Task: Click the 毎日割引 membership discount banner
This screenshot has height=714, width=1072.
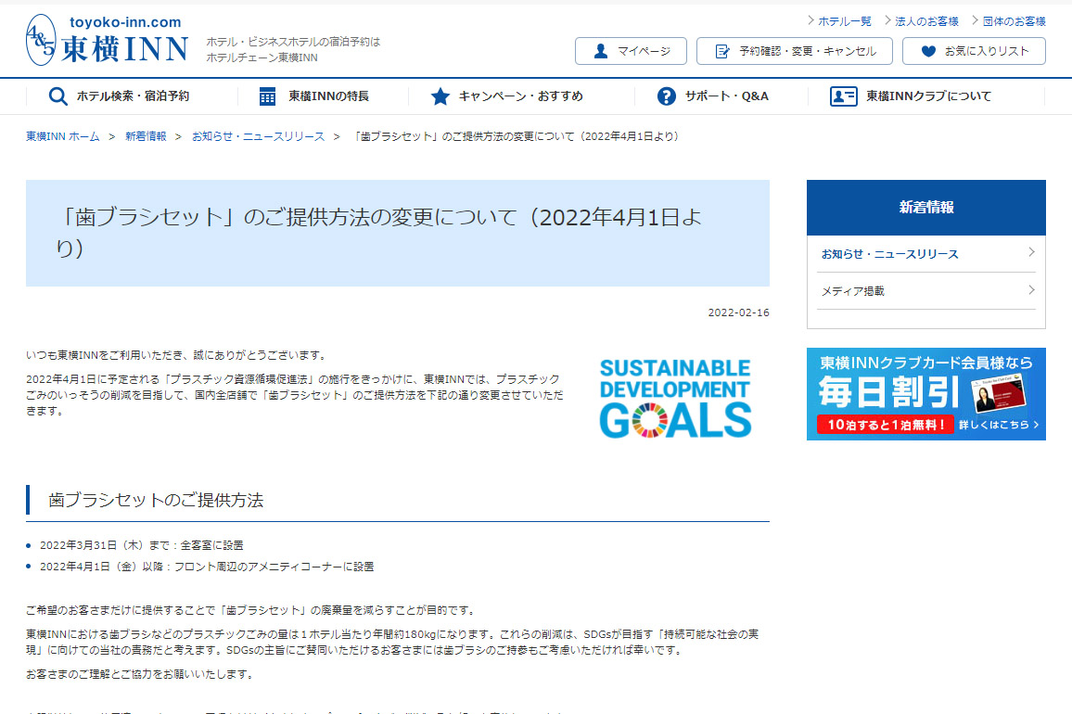Action: pyautogui.click(x=925, y=393)
